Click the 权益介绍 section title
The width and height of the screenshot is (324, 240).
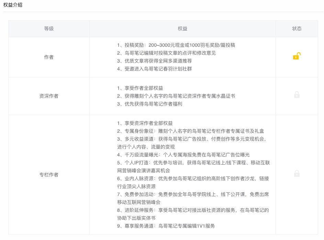13,5
